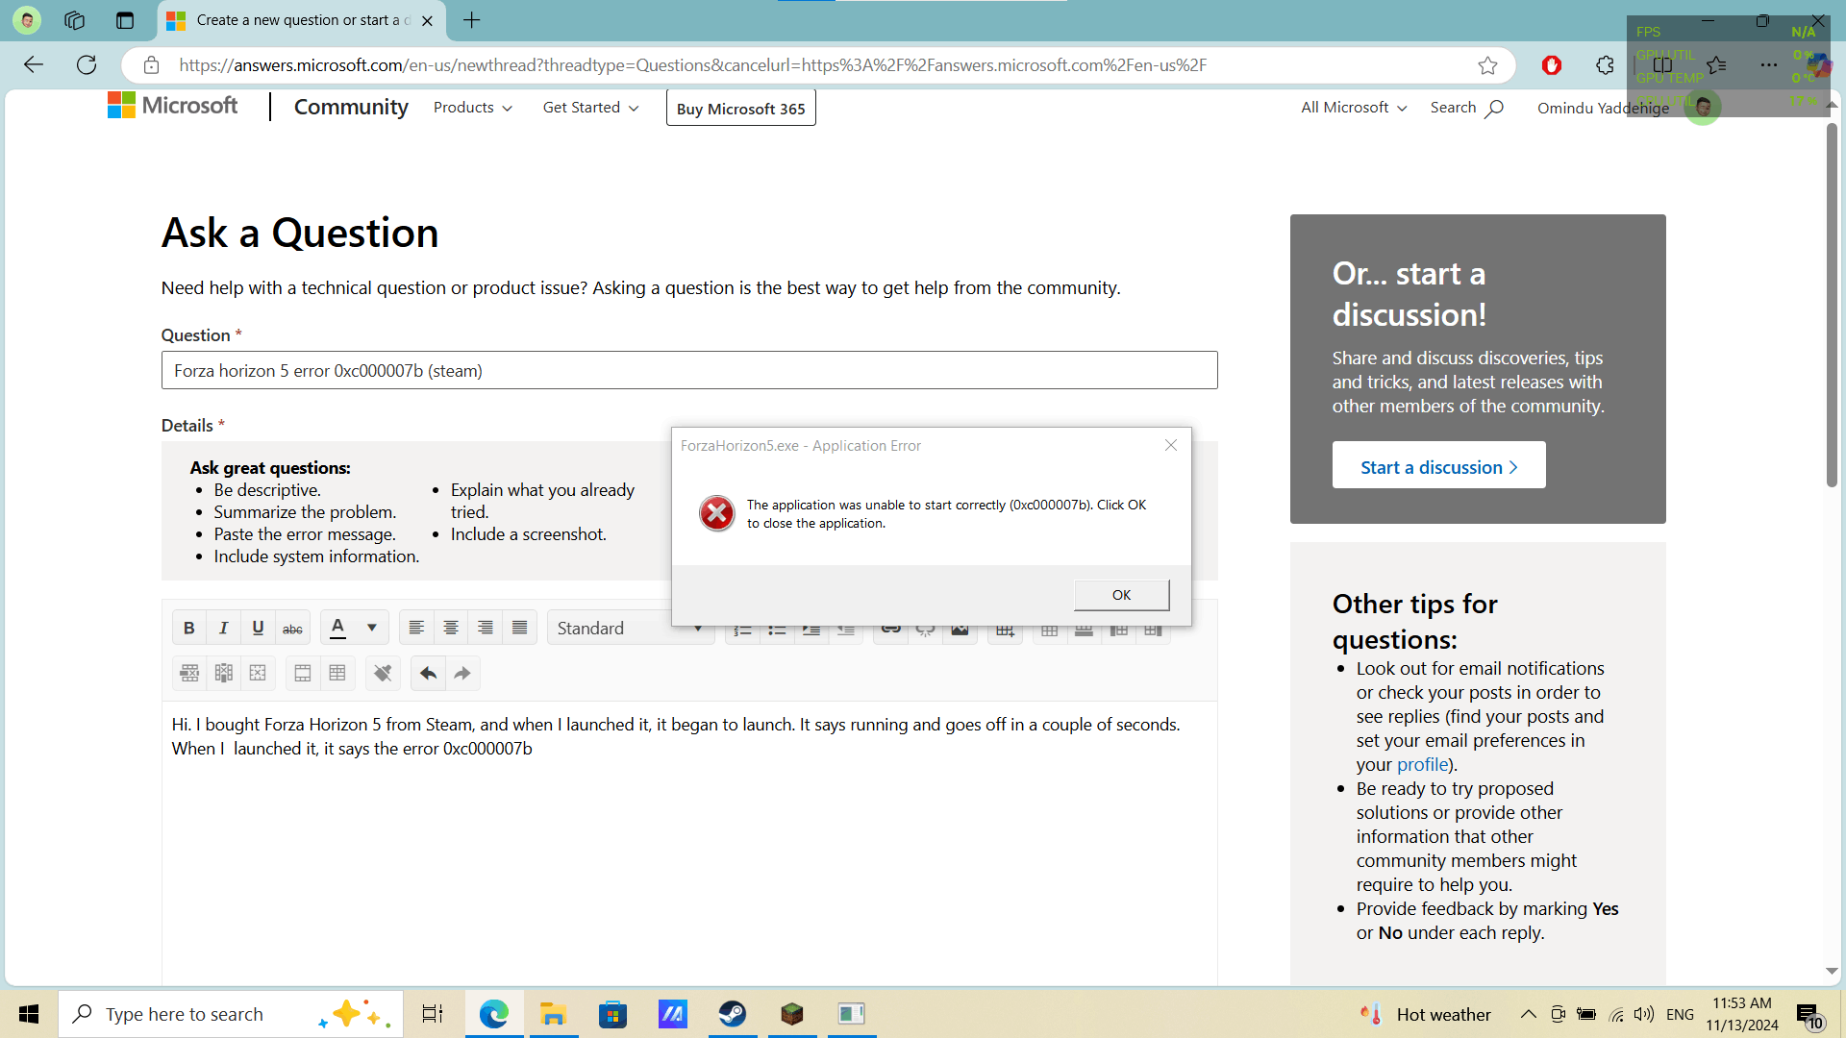
Task: Toggle italic formatting in the editor
Action: [224, 629]
